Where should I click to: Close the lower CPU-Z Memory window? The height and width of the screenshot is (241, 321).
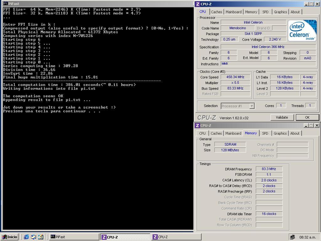(x=317, y=126)
